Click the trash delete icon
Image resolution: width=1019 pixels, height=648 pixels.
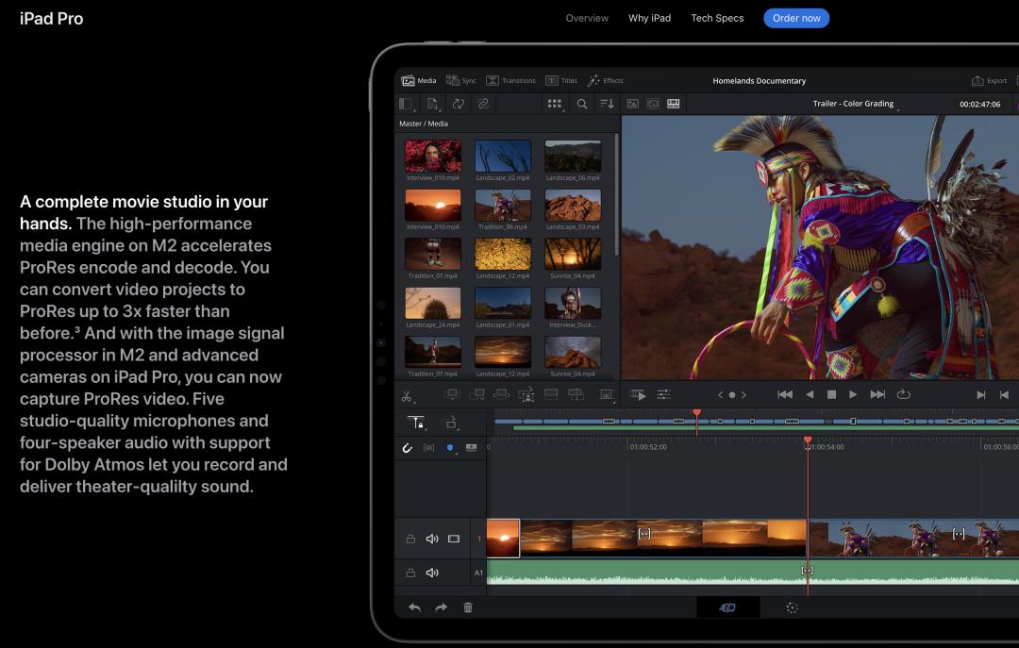pos(468,608)
